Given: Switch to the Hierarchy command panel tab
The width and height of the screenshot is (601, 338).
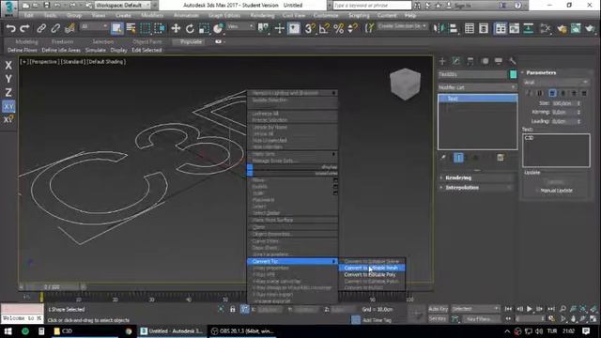Looking at the screenshot, I should 470,61.
